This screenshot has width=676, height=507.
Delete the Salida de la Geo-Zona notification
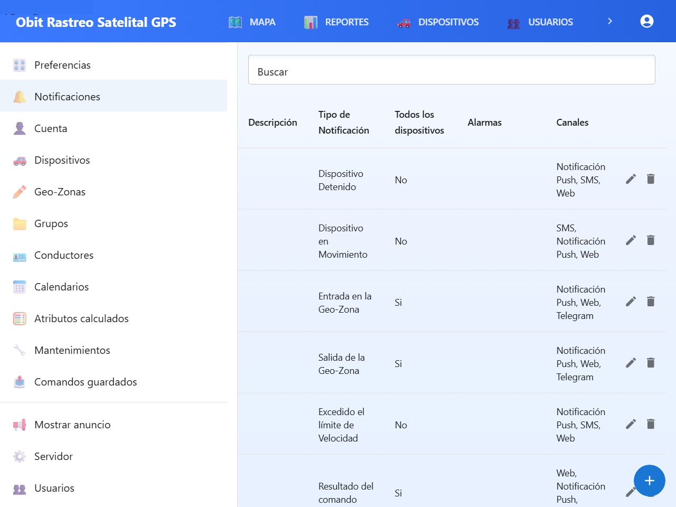(651, 363)
